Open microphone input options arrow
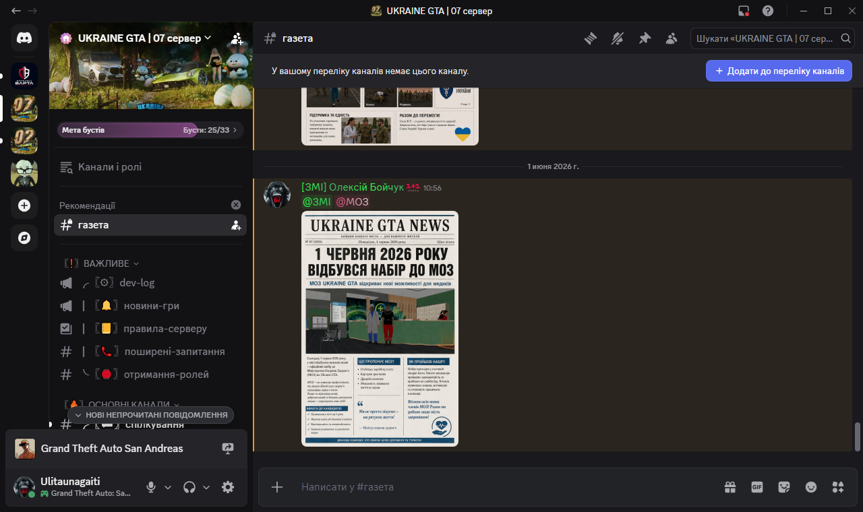 coord(169,487)
